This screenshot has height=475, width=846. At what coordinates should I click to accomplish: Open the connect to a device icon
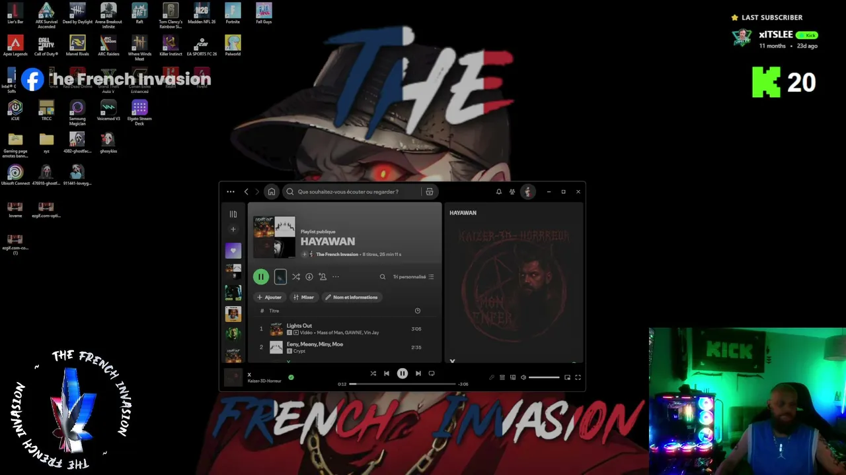click(x=513, y=377)
